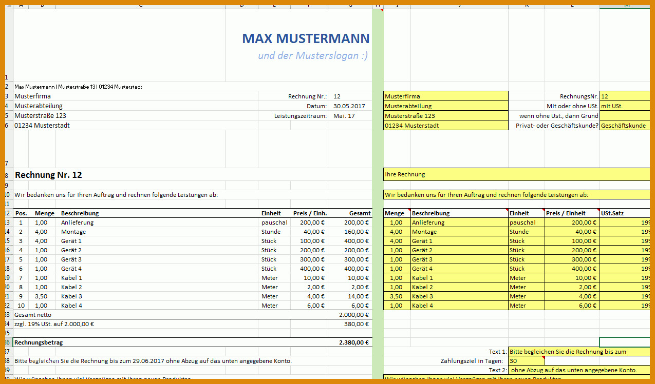Image resolution: width=655 pixels, height=384 pixels.
Task: Click yellow 'Wir bedanken uns' intro text cell
Action: pos(516,195)
